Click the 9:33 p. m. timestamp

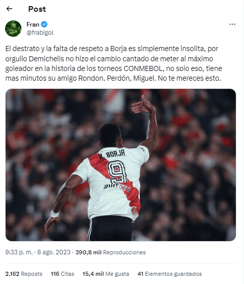(19, 252)
